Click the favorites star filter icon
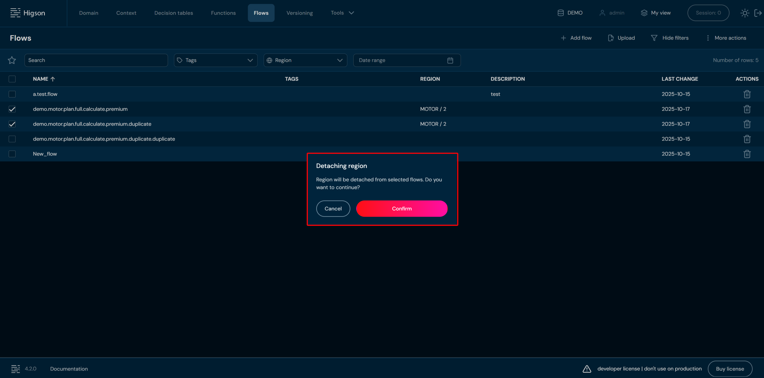764x378 pixels. (x=12, y=60)
